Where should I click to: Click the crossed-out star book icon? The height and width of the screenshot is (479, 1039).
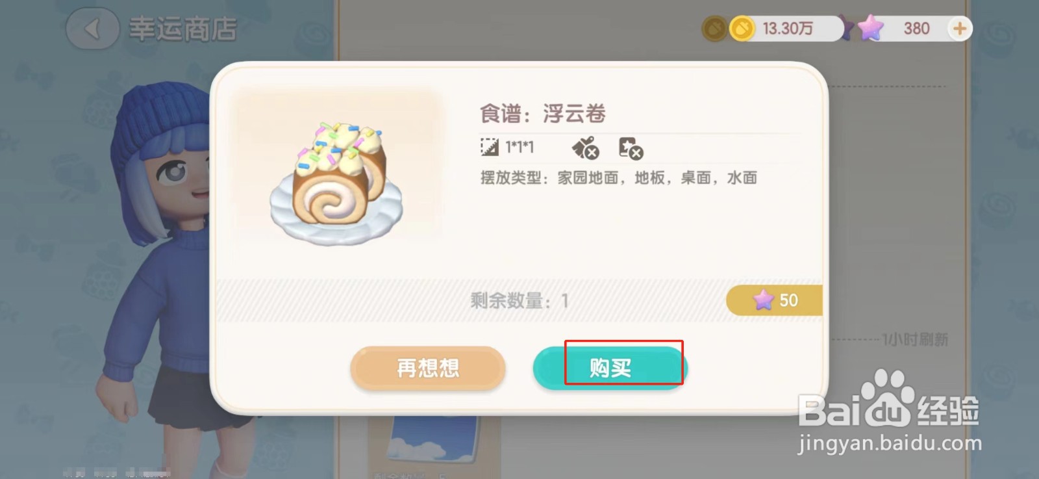tap(631, 148)
